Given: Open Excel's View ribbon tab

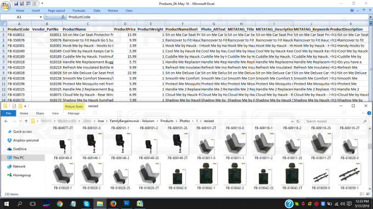Looking at the screenshot, I should tap(129, 11).
